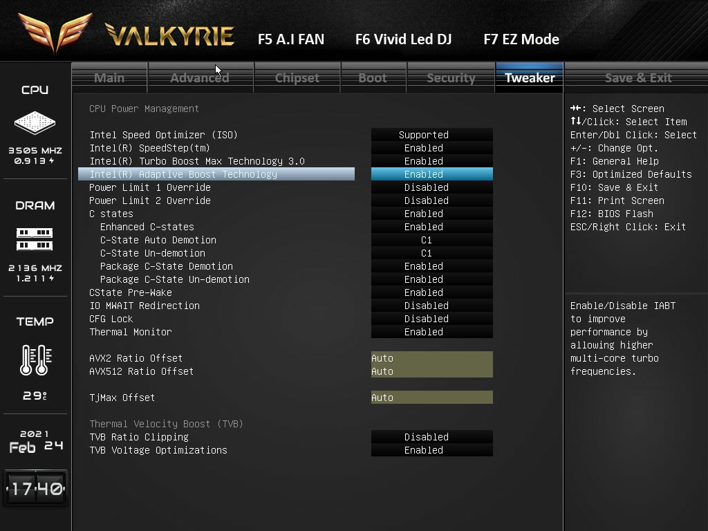Viewport: 708px width, 531px height.
Task: Open the Save & Exit tab
Action: pyautogui.click(x=638, y=77)
